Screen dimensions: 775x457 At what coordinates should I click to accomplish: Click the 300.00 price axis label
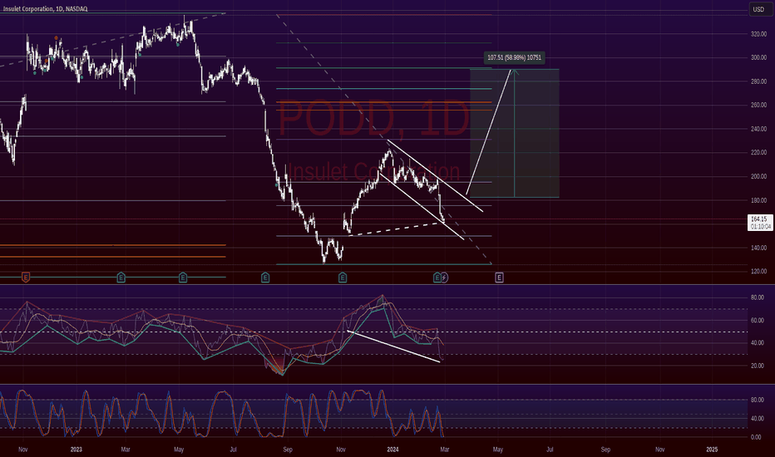coord(758,58)
